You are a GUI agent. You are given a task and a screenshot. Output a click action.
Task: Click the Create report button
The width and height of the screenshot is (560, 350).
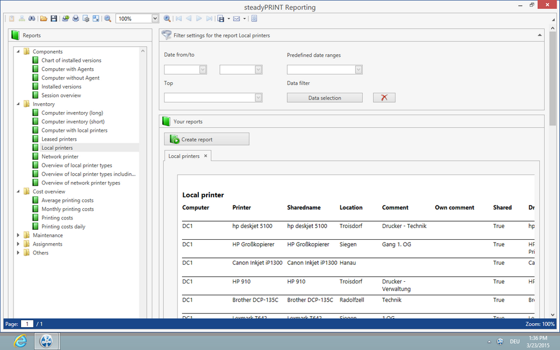[206, 139]
